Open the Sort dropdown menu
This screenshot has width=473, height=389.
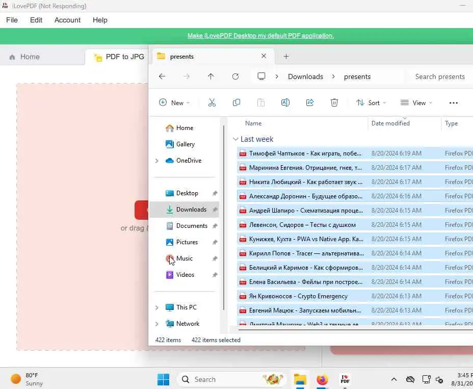(x=371, y=103)
